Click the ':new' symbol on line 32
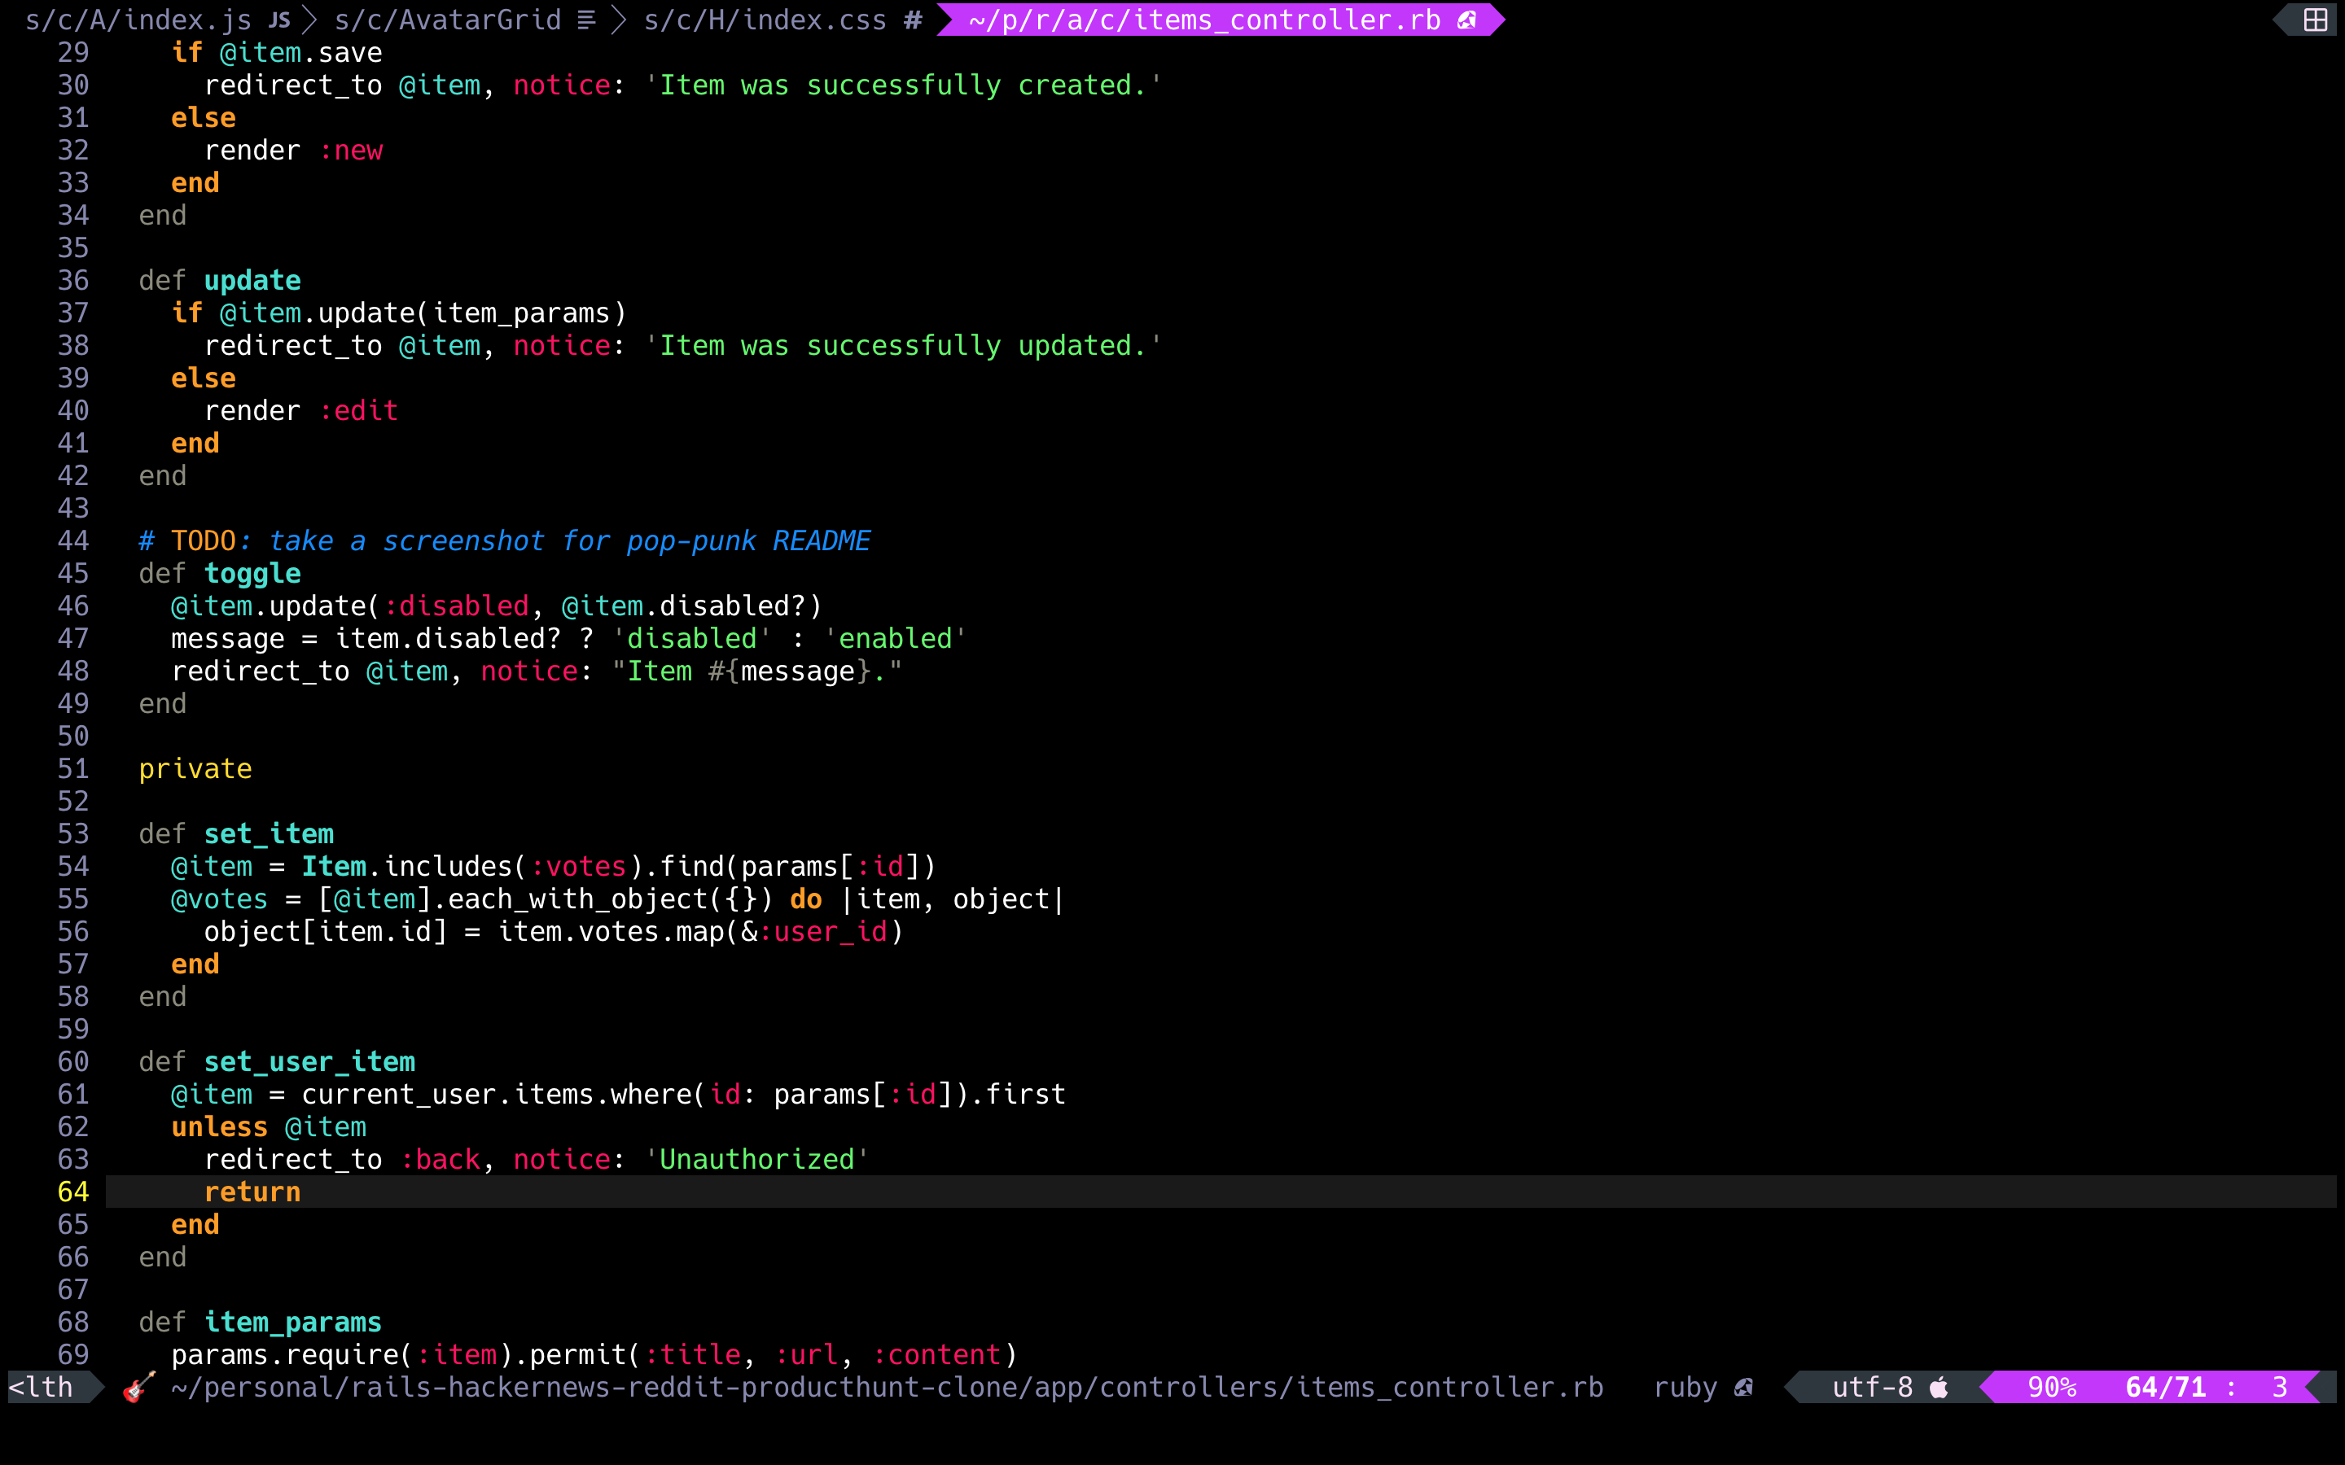2345x1465 pixels. [x=350, y=151]
